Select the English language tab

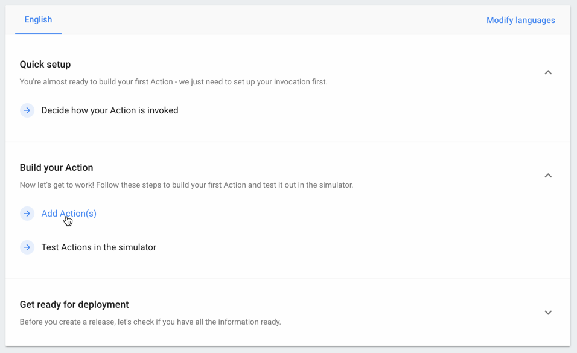[38, 20]
